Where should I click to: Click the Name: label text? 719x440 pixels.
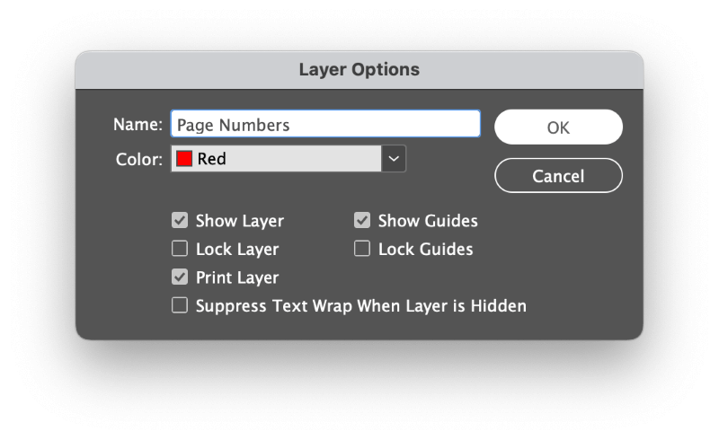(x=138, y=124)
